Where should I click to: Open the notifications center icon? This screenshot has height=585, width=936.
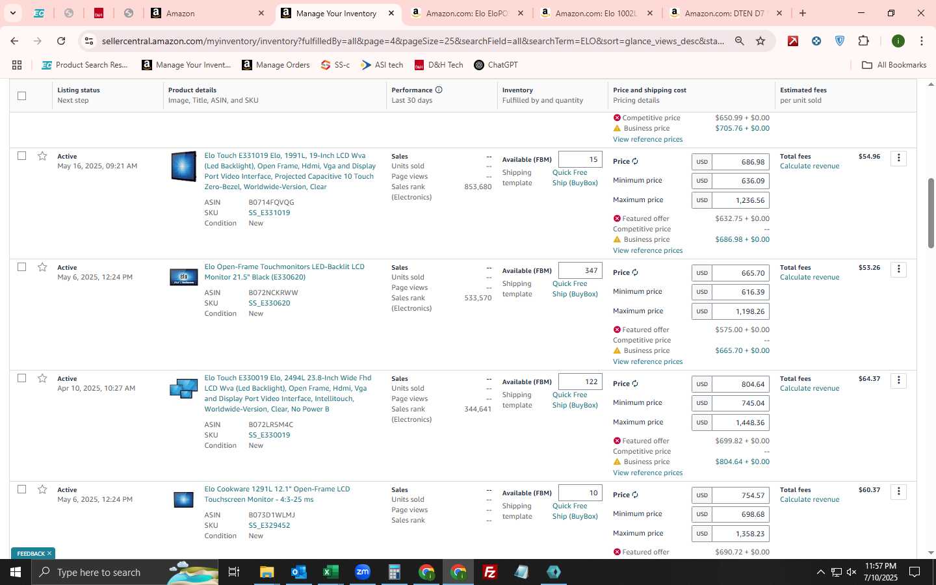tap(915, 572)
